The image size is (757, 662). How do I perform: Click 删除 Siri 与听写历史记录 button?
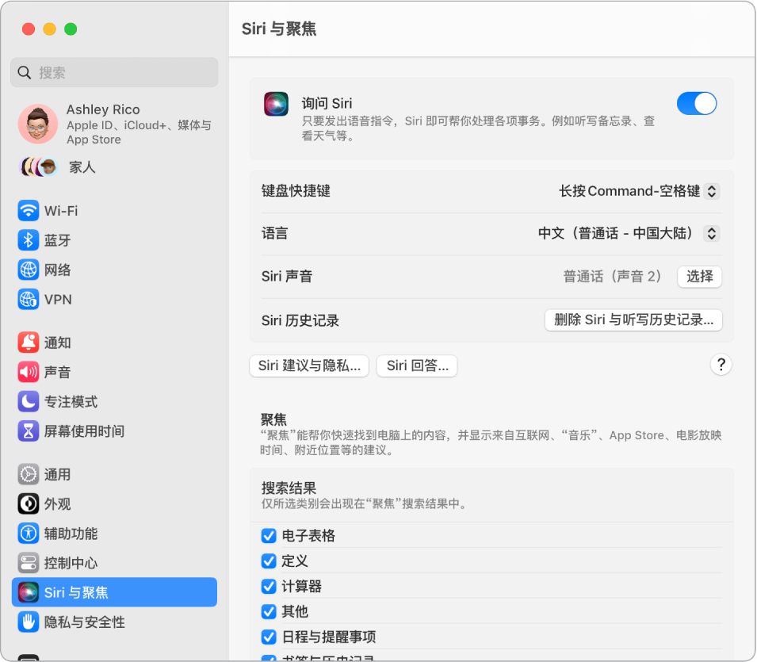pyautogui.click(x=633, y=320)
